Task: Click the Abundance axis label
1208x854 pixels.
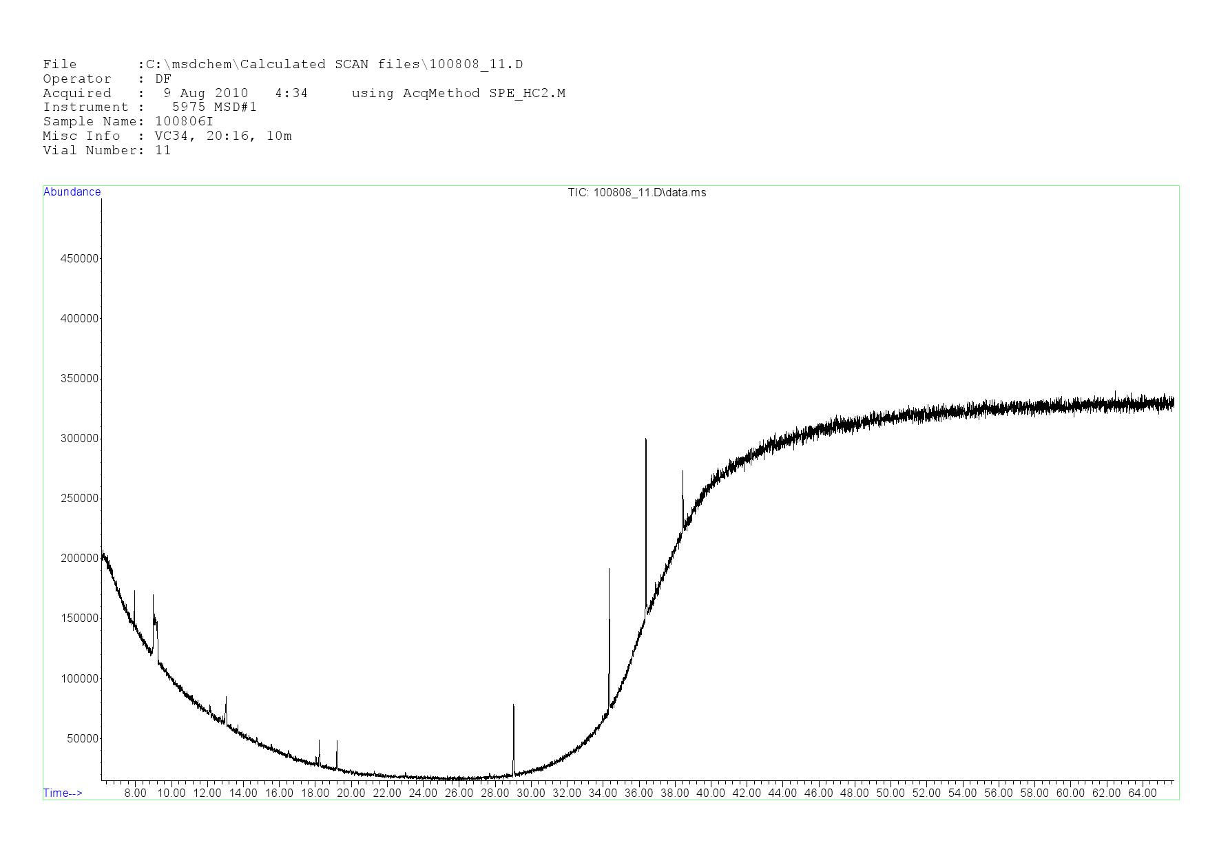Action: pos(72,192)
